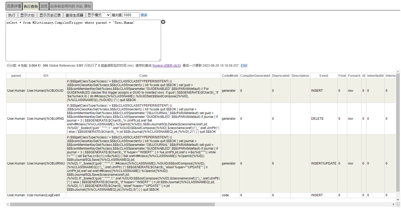Select the User.Human||%OBJGUID cell

pos(46,91)
